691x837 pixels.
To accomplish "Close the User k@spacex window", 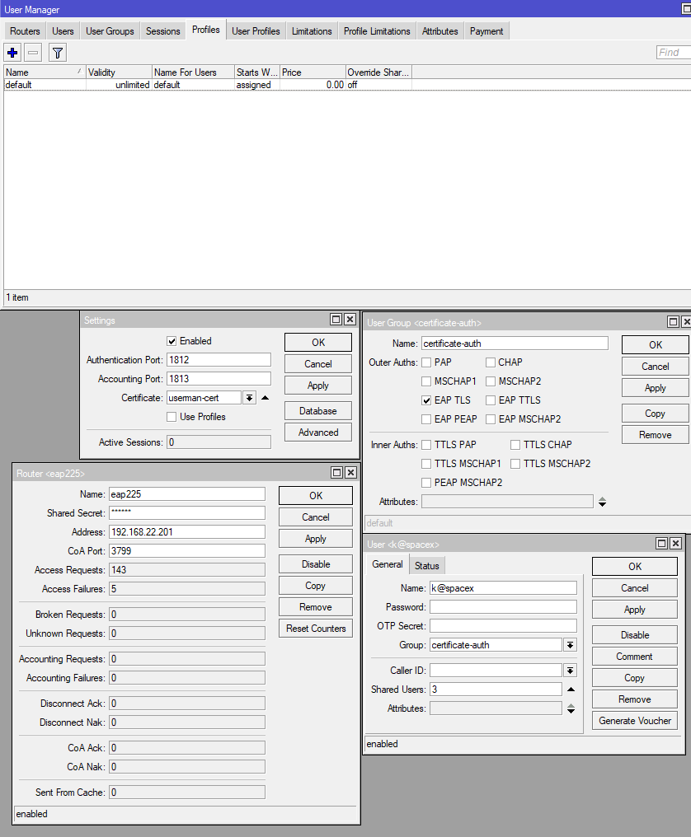I will [x=675, y=544].
